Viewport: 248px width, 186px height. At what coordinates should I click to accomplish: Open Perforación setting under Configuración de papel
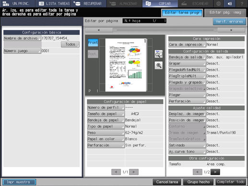coord(106,145)
